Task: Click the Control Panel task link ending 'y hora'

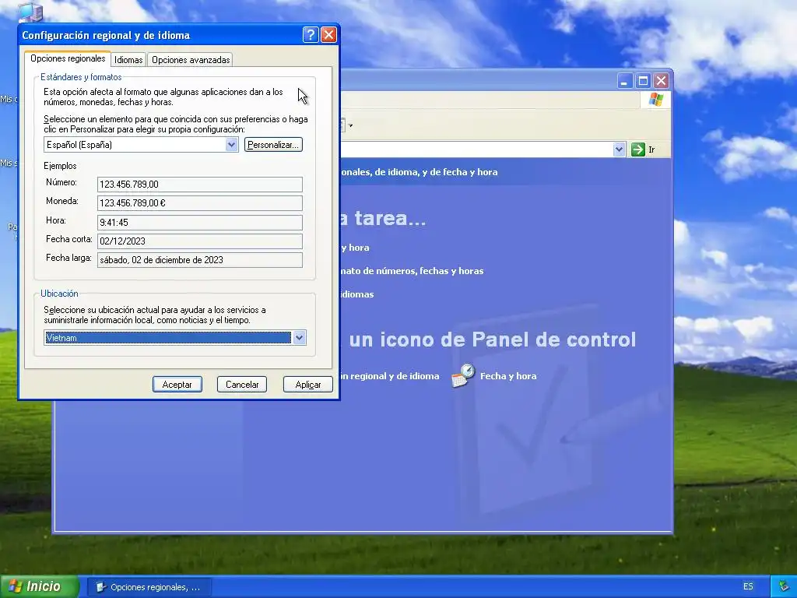Action: point(355,248)
